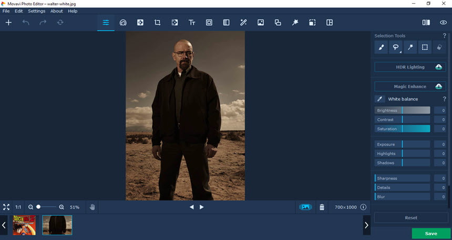
Task: Click the HDR Lighting button
Action: point(410,67)
